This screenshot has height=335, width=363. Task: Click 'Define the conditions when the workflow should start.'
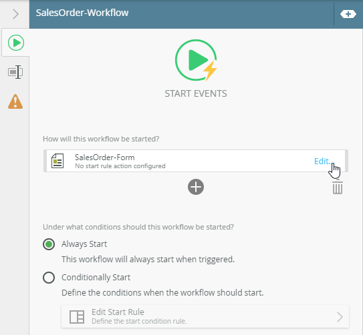162,293
